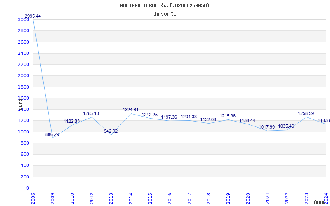Viewport: 330px width, 206px height.
Task: Click the 3000 y-axis tick label
Action: [24, 19]
